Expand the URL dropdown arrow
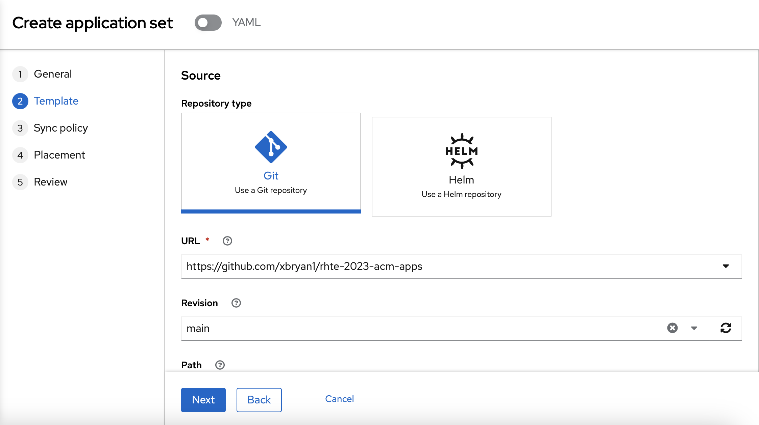759x425 pixels. [x=726, y=266]
